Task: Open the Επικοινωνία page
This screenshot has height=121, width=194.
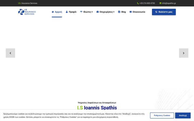Action: click(137, 12)
